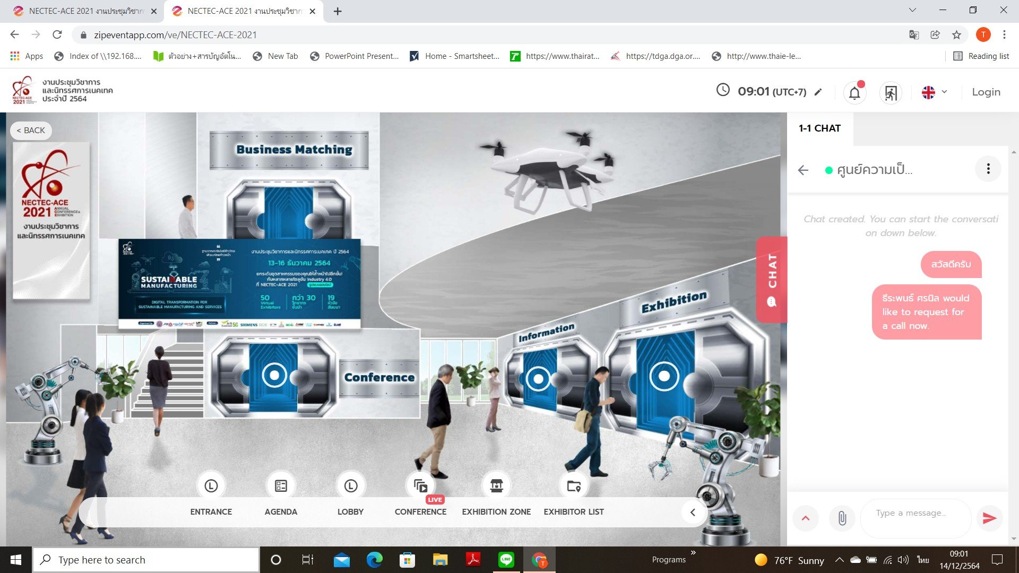Open the Sustainable Manufacturing event banner
Viewport: 1019px width, 573px height.
point(239,284)
